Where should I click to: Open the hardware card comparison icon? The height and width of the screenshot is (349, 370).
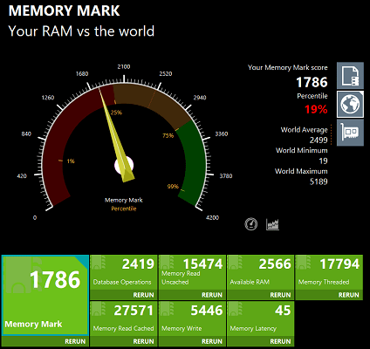[x=350, y=133]
